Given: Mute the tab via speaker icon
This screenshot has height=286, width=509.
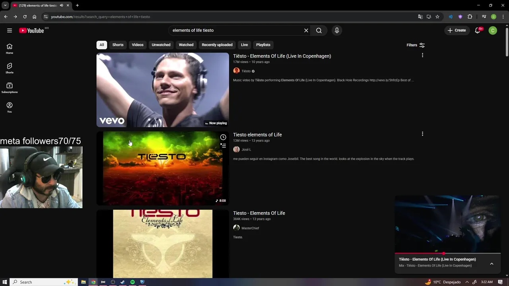Looking at the screenshot, I should coord(61,6).
